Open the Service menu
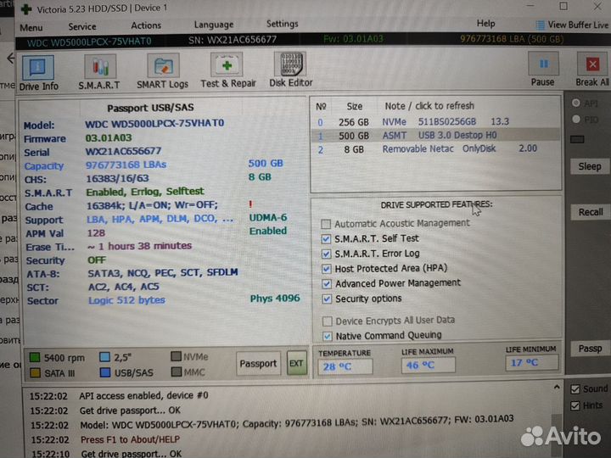The height and width of the screenshot is (458, 611). [82, 25]
